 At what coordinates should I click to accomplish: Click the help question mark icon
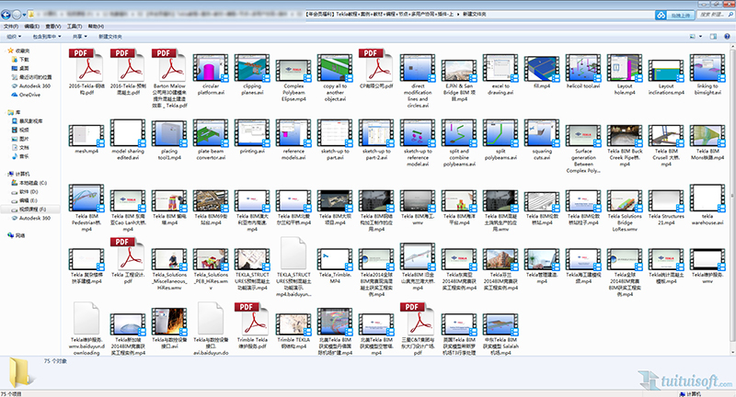click(728, 36)
